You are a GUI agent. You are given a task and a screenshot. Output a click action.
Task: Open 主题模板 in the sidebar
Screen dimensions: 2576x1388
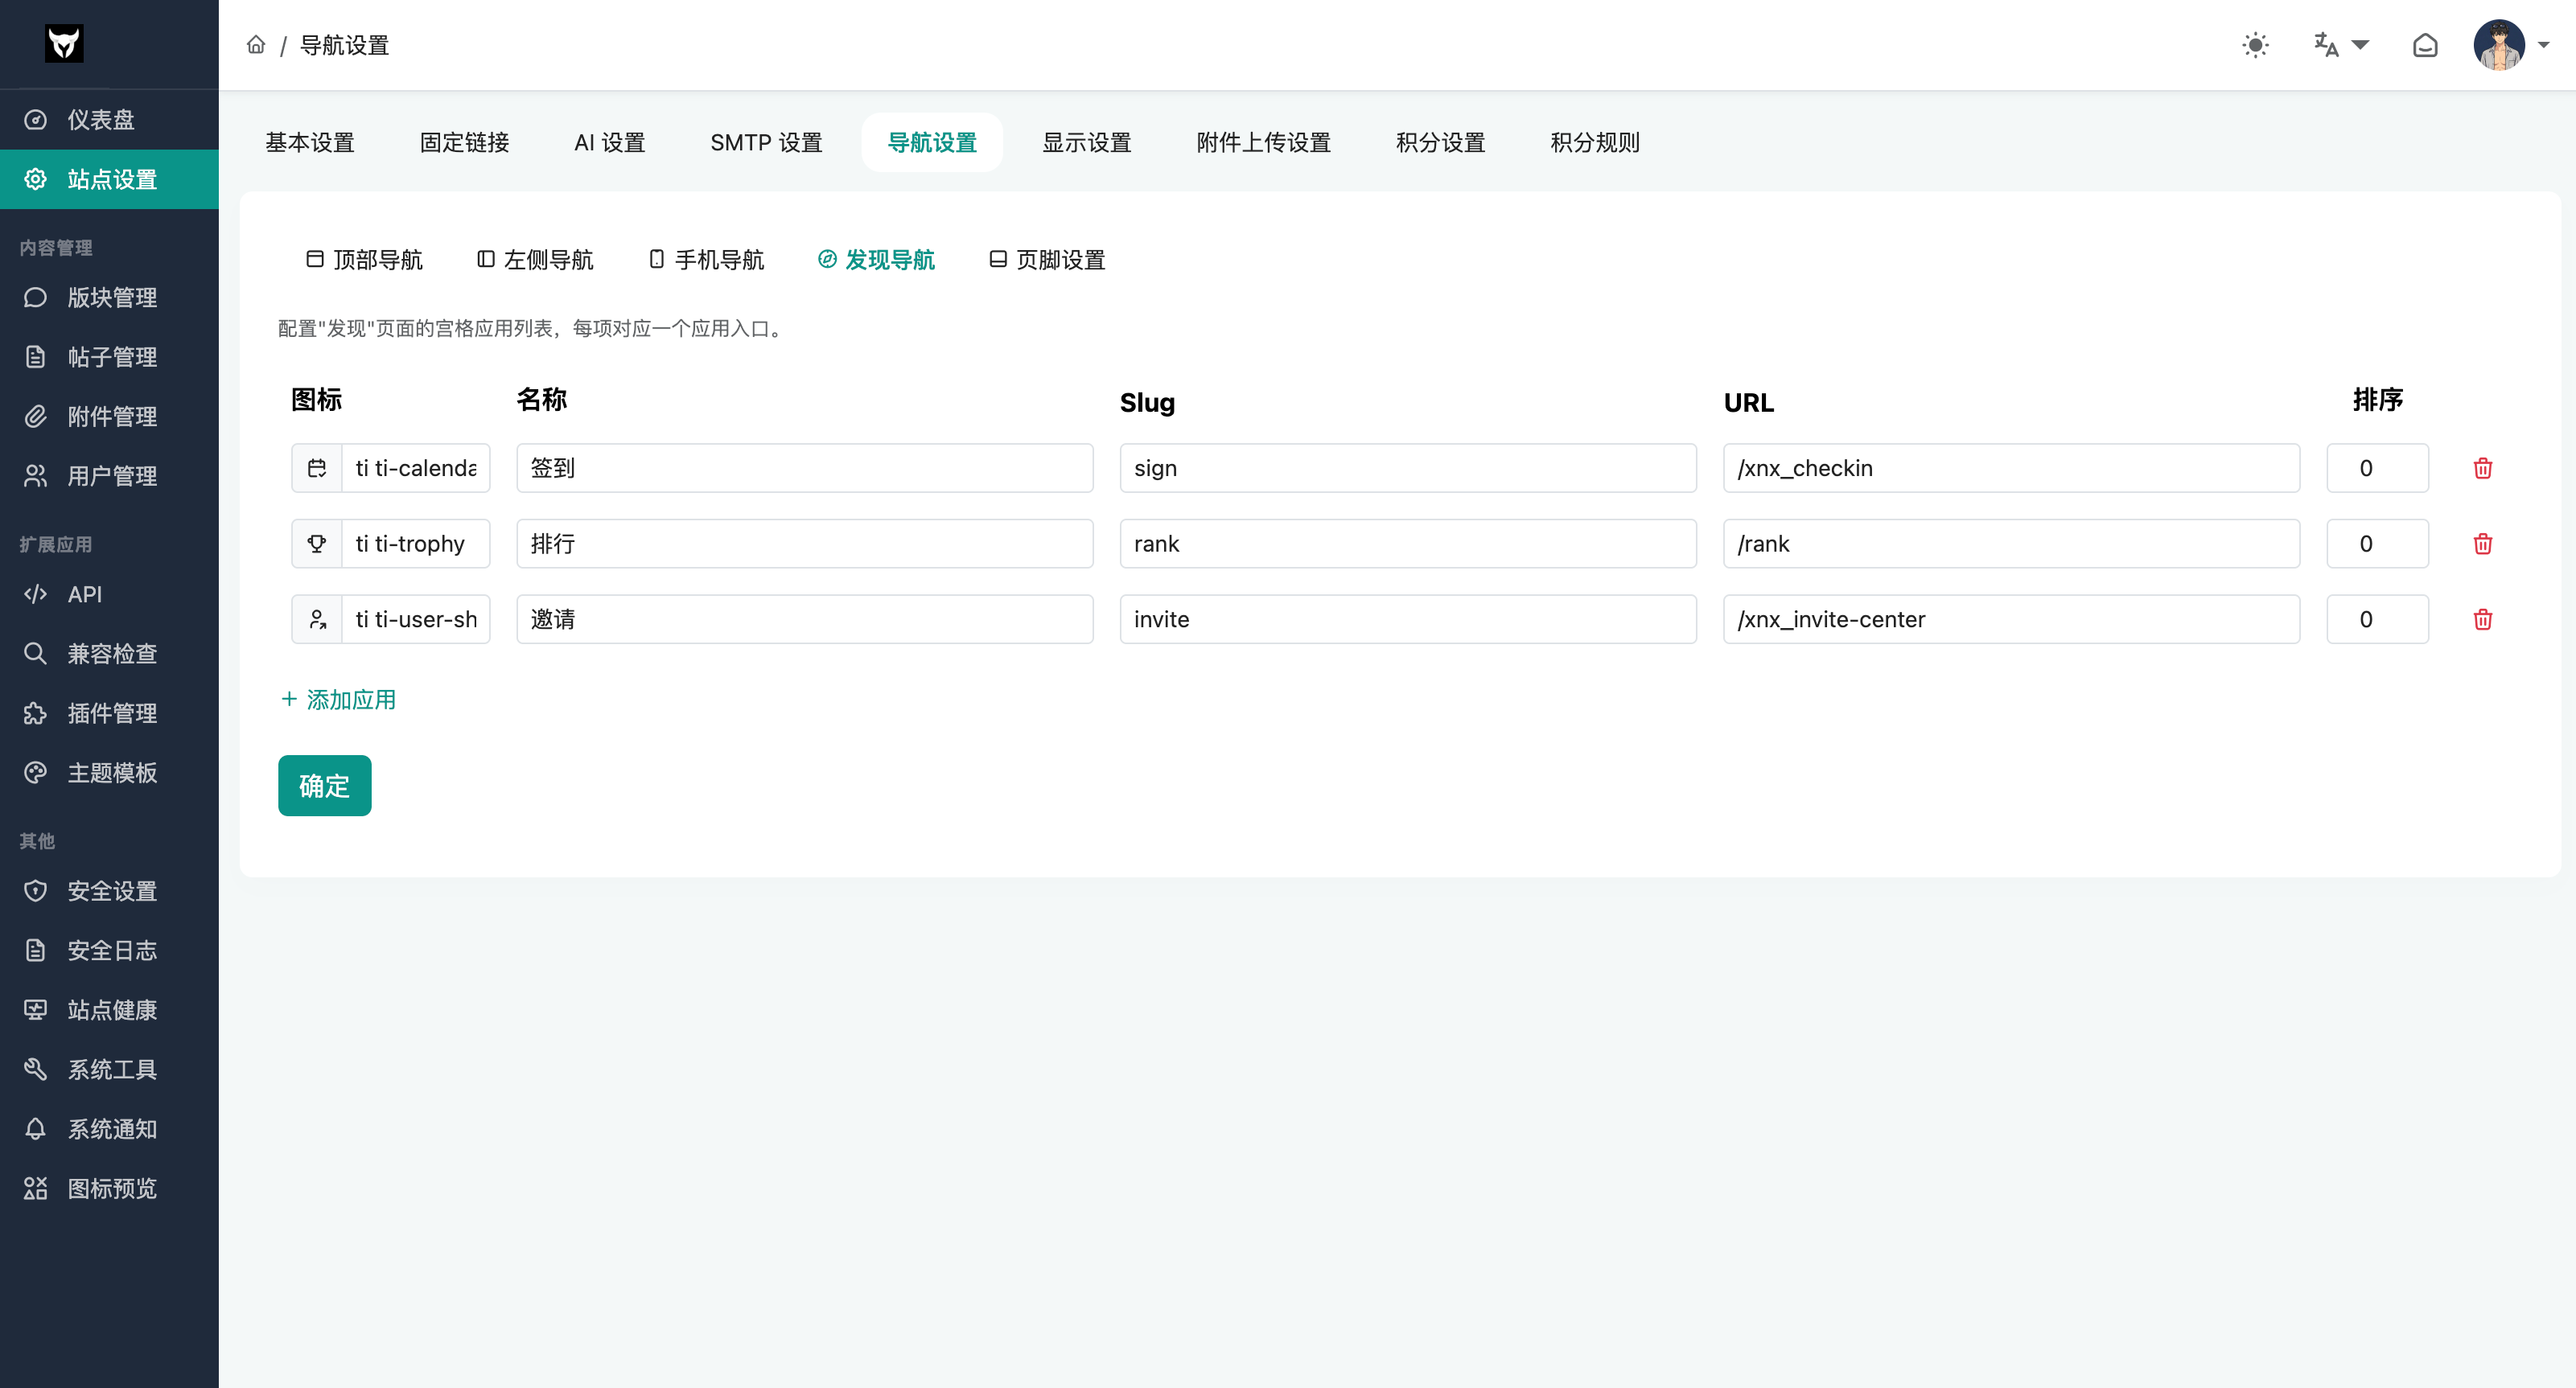[x=109, y=773]
